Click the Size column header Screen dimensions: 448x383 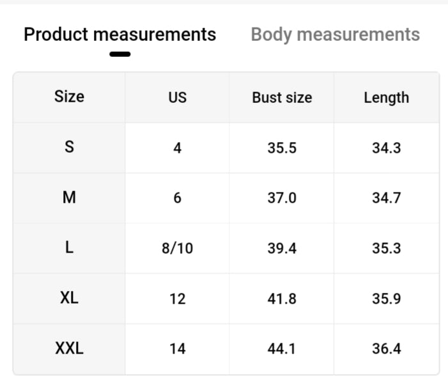[x=69, y=97]
